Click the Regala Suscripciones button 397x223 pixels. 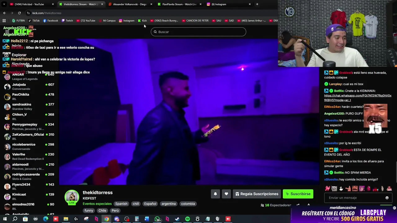(257, 194)
